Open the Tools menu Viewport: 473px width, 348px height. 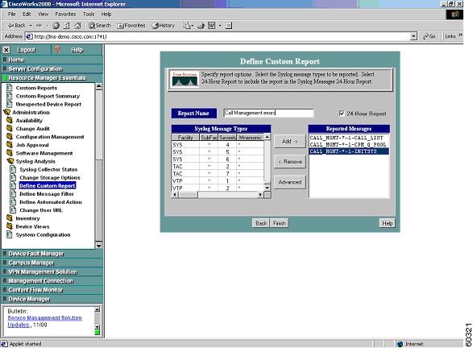coord(89,14)
